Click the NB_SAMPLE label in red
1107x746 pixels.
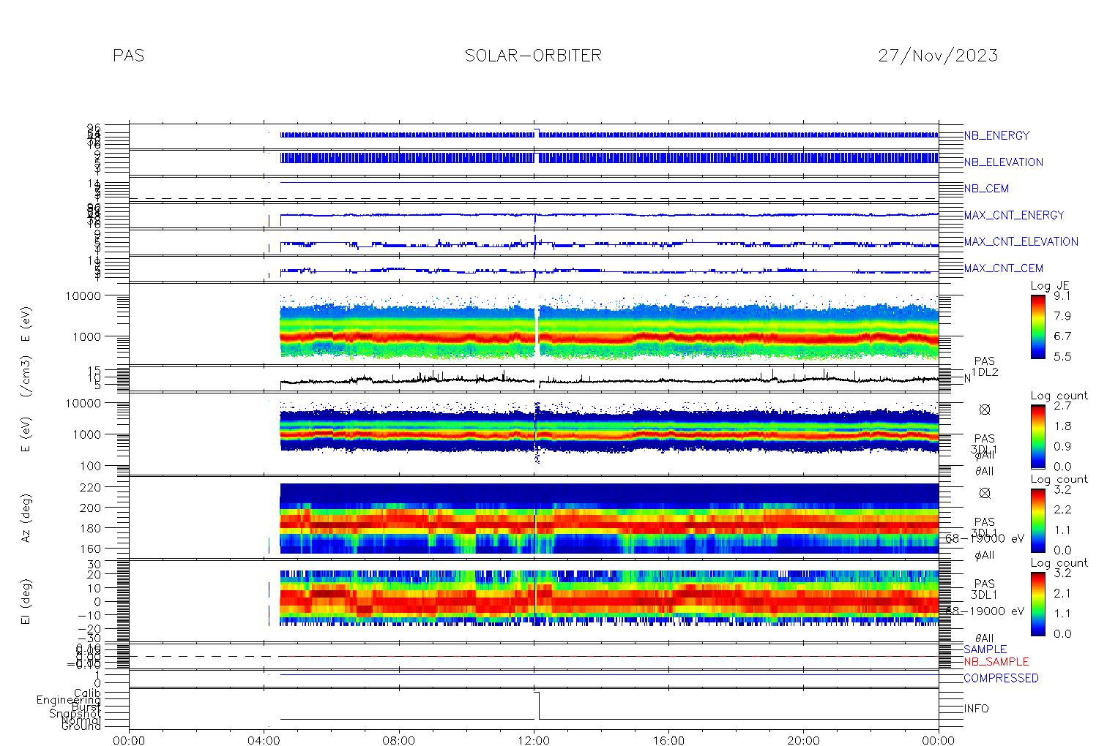pyautogui.click(x=996, y=661)
